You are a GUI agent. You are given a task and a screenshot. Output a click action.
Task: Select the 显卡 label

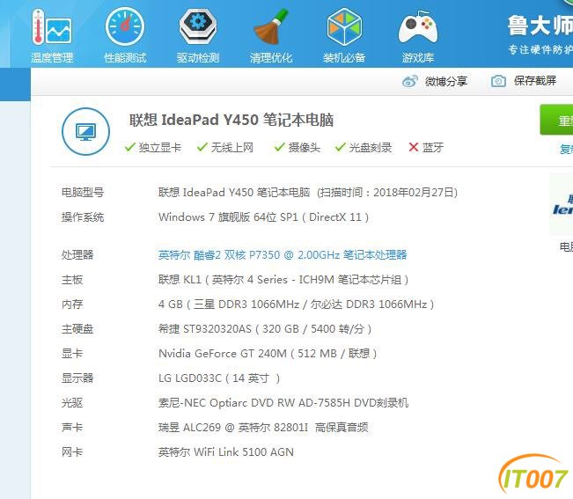[72, 354]
